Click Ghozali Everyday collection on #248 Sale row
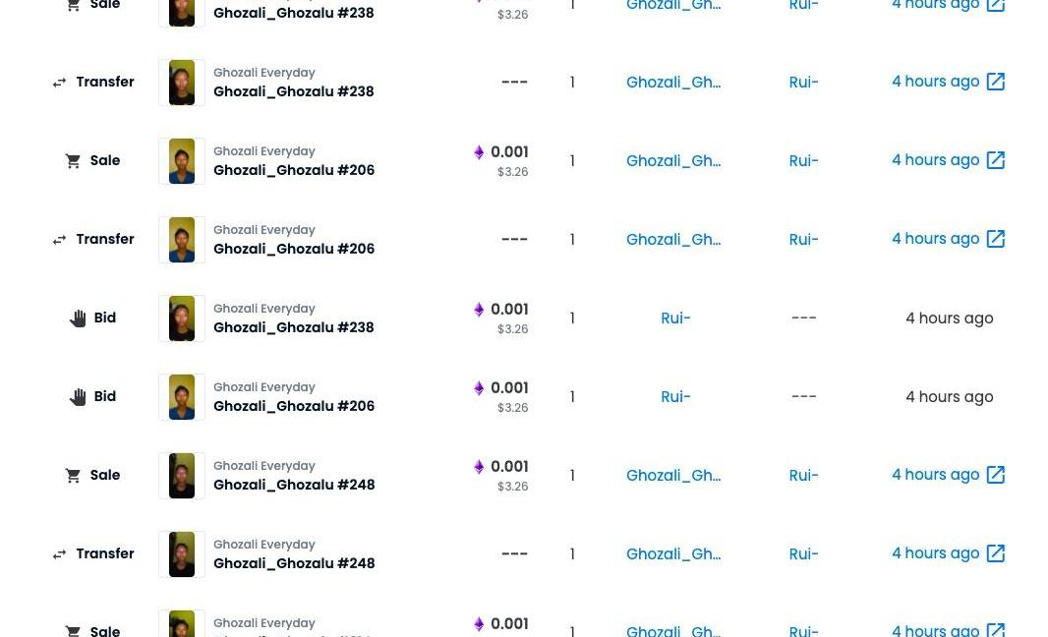The image size is (1048, 637). [263, 466]
